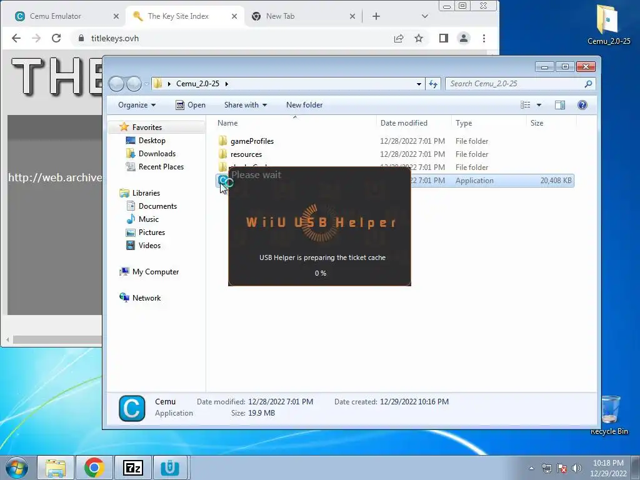Click the Search Cemu_2.0-25 search box
This screenshot has width=640, height=480.
click(x=521, y=84)
